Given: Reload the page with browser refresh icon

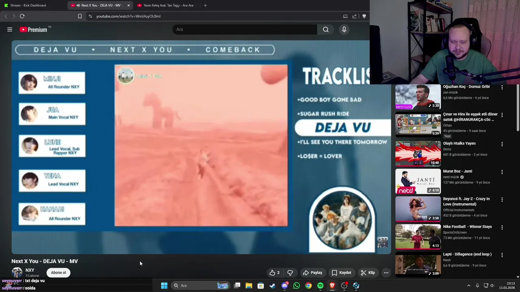Looking at the screenshot, I should (22, 16).
